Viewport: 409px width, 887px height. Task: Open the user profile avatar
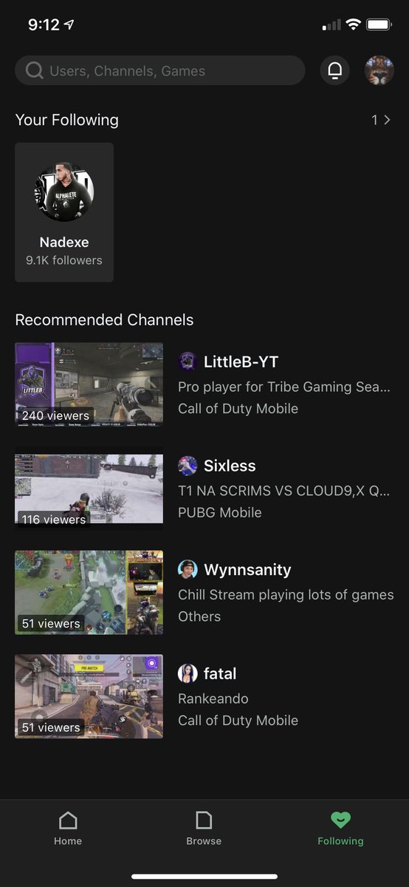pyautogui.click(x=379, y=71)
